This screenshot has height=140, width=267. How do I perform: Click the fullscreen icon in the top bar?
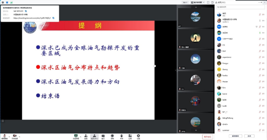208,2
